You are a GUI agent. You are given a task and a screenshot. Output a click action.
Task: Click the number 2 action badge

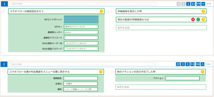click(4, 64)
